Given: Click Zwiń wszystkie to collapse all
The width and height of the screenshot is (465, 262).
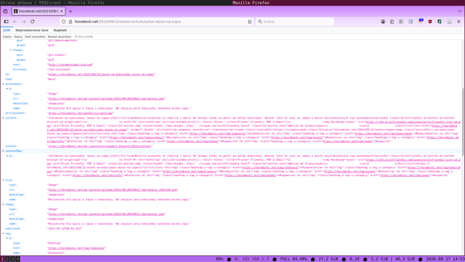Looking at the screenshot, I should click(x=35, y=37).
